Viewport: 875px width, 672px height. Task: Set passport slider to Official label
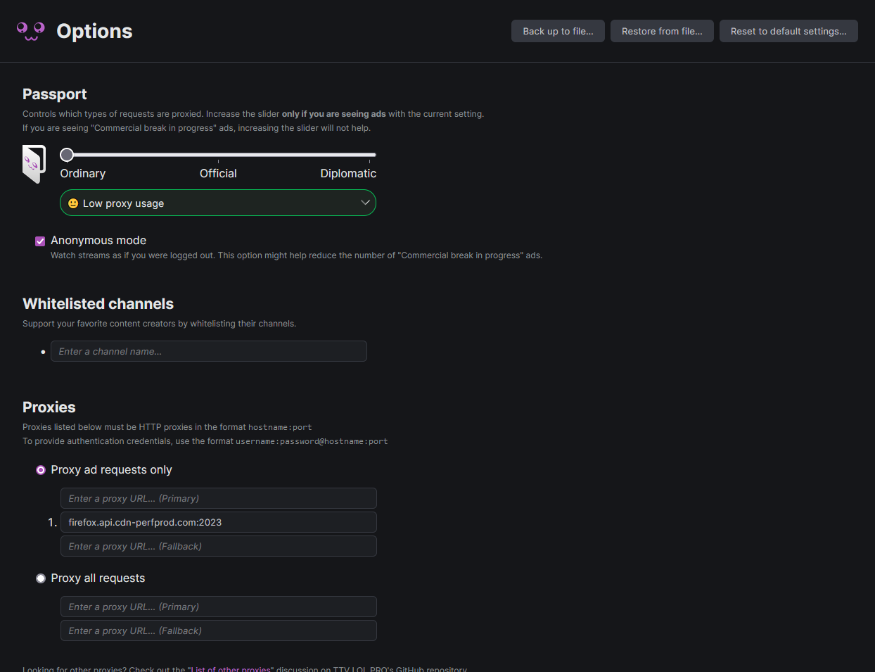pos(218,173)
